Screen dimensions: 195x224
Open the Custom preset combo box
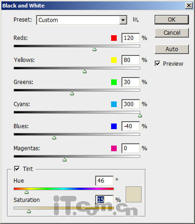click(x=82, y=20)
